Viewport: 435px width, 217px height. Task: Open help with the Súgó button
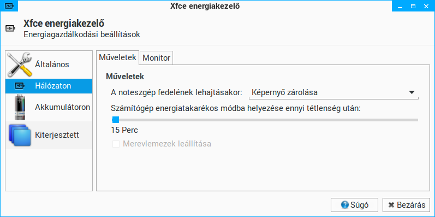pos(354,205)
